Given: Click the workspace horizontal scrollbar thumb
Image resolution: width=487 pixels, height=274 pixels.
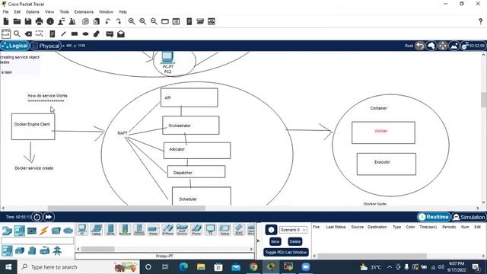Looking at the screenshot, I should pos(126,208).
